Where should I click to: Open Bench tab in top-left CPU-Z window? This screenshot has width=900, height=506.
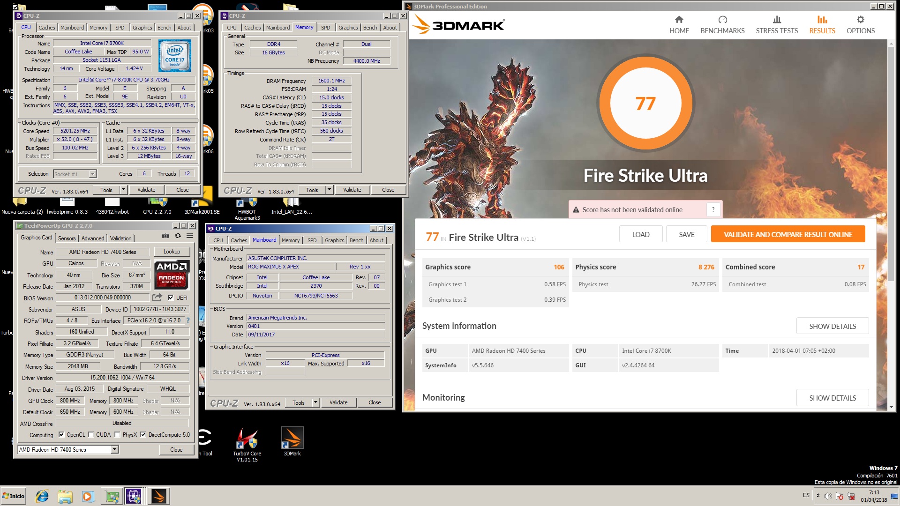pos(164,28)
